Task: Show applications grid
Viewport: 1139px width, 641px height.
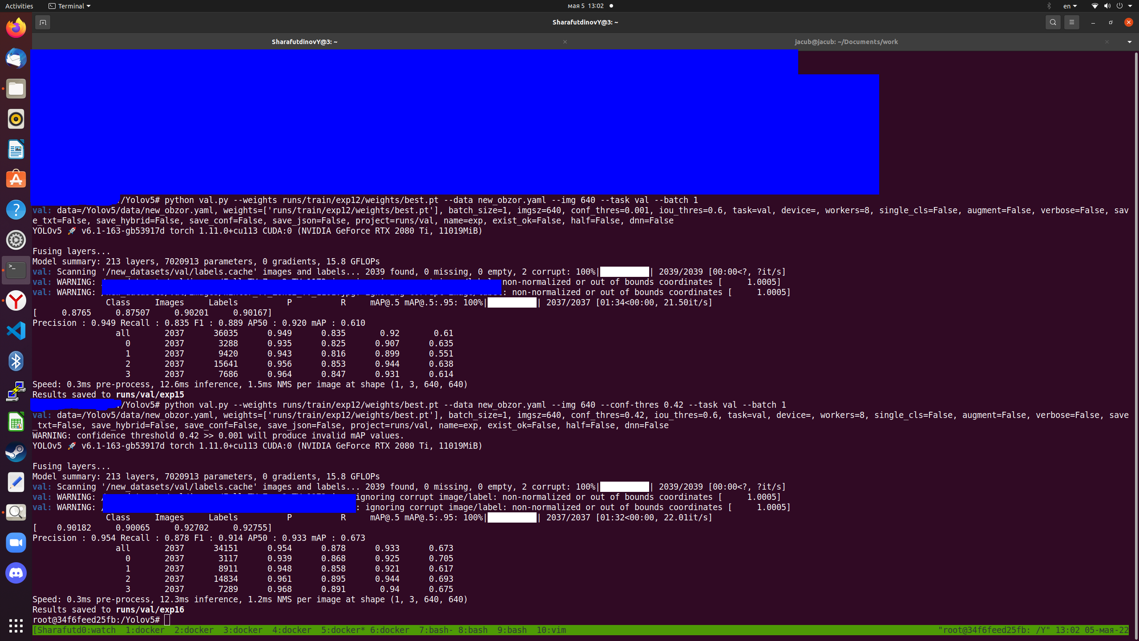Action: tap(16, 625)
